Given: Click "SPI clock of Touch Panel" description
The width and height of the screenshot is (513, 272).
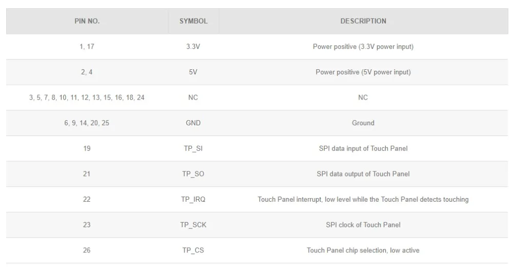Looking at the screenshot, I should click(x=363, y=225).
